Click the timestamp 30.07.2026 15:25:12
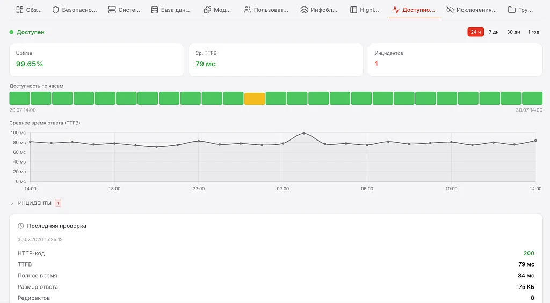The height and width of the screenshot is (303, 550). coord(40,240)
